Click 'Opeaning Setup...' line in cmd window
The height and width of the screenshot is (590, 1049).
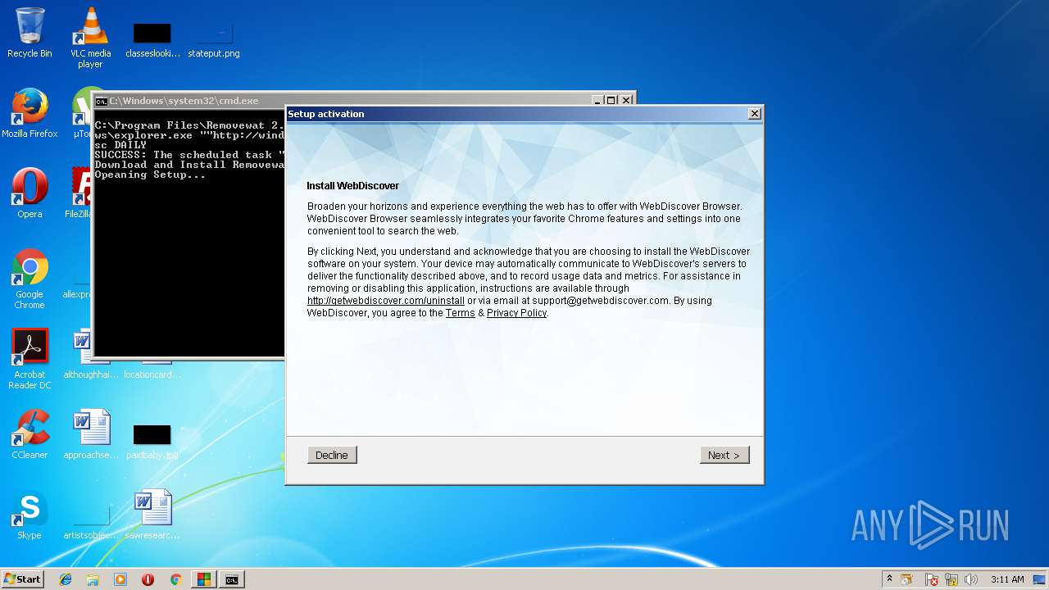click(150, 175)
